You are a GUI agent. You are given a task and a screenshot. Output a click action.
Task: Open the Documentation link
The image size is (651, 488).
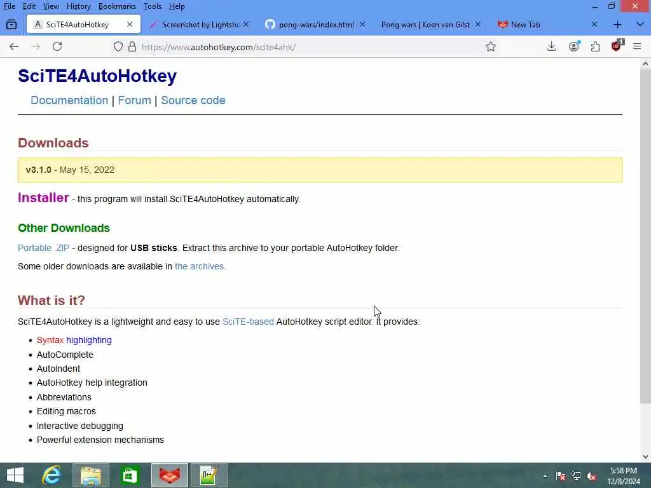(x=69, y=100)
